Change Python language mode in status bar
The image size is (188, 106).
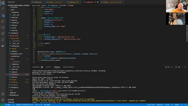pyautogui.click(x=177, y=105)
